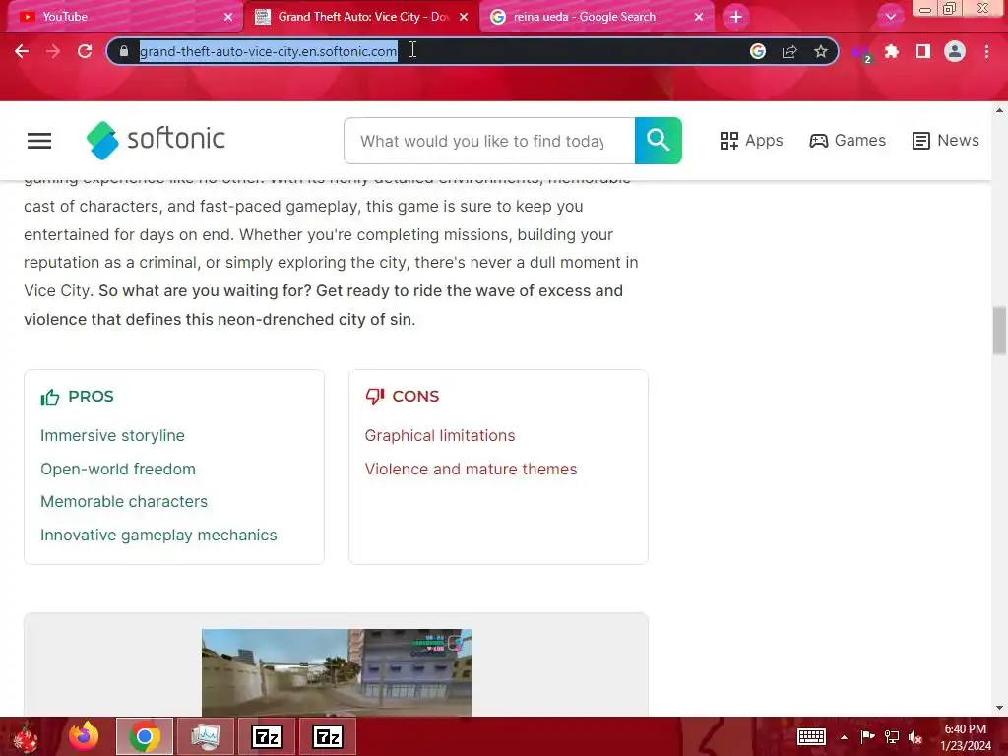This screenshot has width=1008, height=756.
Task: Open the second 7z taskbar icon
Action: [x=328, y=736]
